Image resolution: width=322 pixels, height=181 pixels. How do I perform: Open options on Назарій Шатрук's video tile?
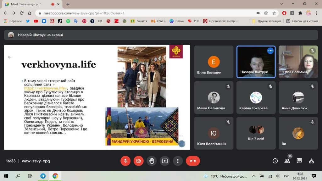[x=270, y=51]
